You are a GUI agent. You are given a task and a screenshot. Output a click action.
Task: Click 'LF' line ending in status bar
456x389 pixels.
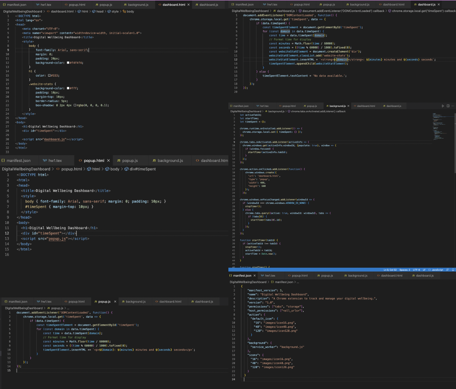[424, 270]
